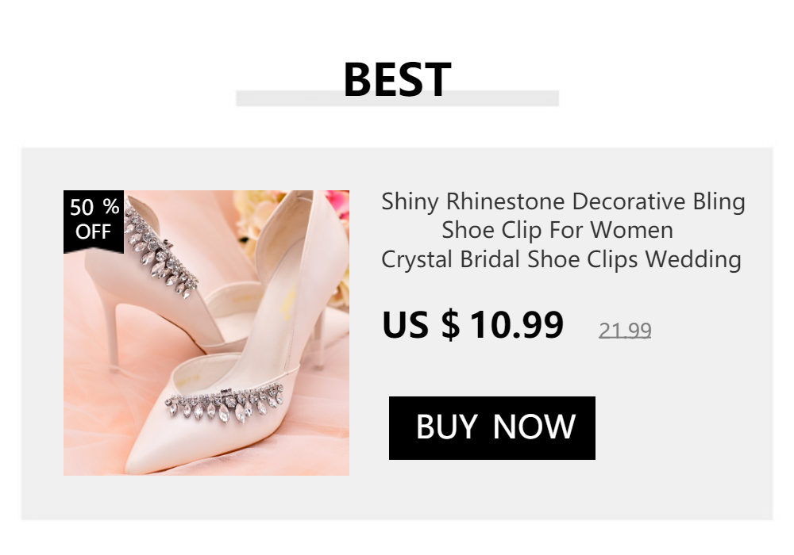Click the US $ currency label

(421, 324)
